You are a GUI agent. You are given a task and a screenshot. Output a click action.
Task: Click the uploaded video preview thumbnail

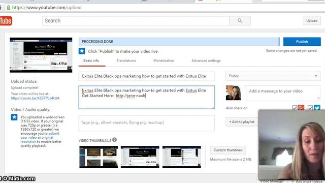click(x=41, y=55)
